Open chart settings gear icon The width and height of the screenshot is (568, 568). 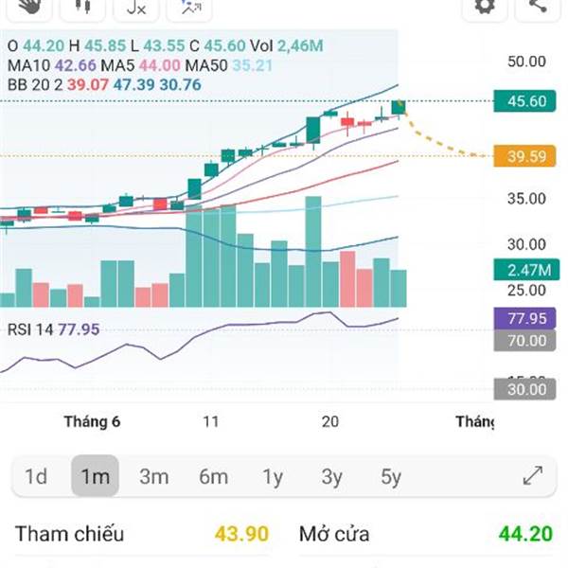tap(485, 8)
